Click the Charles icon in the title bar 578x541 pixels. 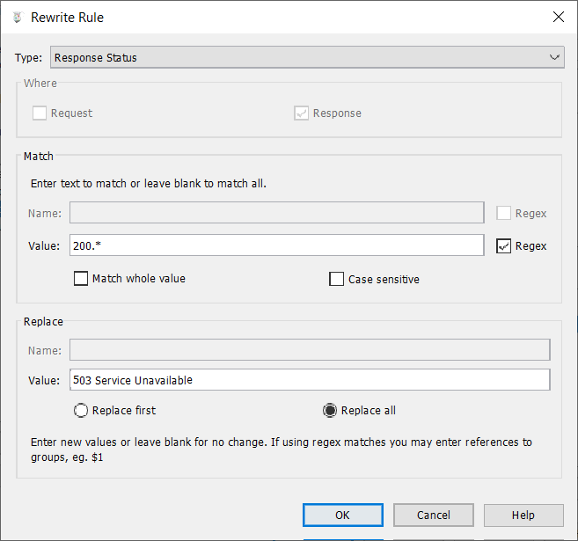(x=17, y=17)
